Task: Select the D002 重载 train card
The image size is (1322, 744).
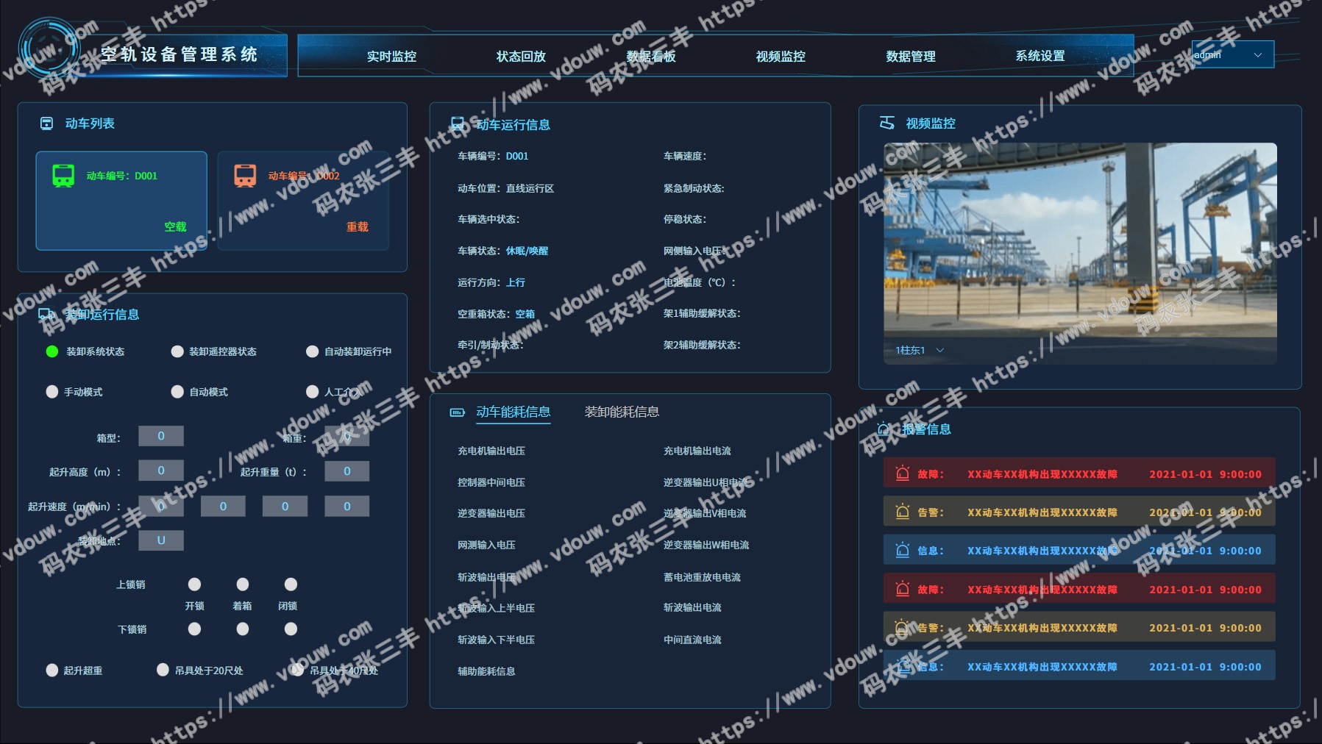Action: pos(303,201)
